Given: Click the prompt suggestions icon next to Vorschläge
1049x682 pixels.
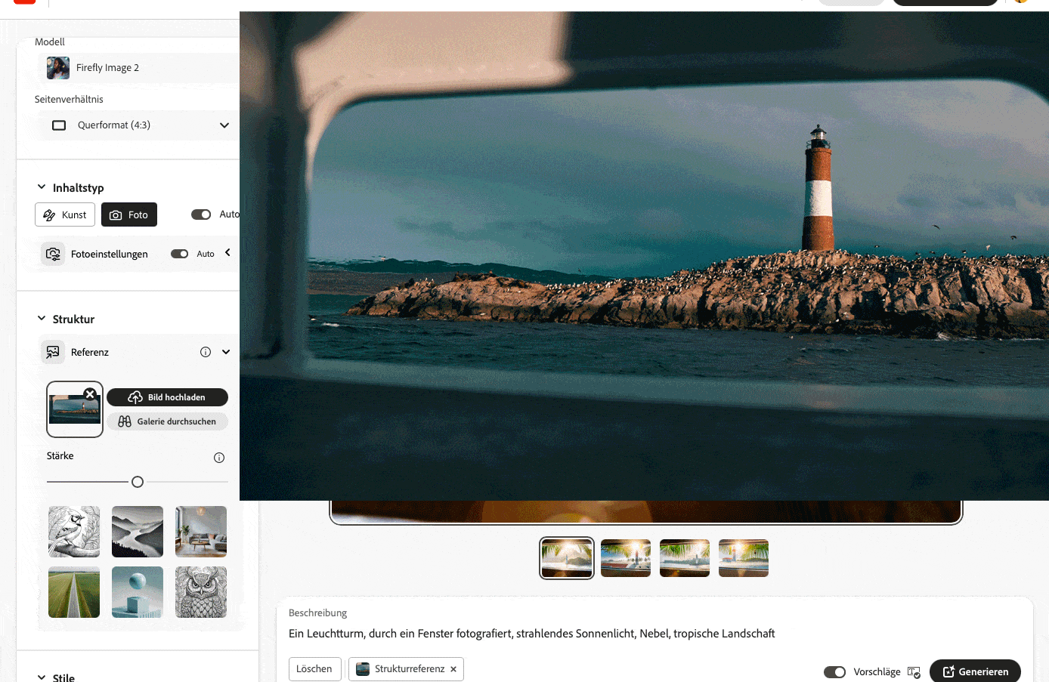Looking at the screenshot, I should point(914,672).
